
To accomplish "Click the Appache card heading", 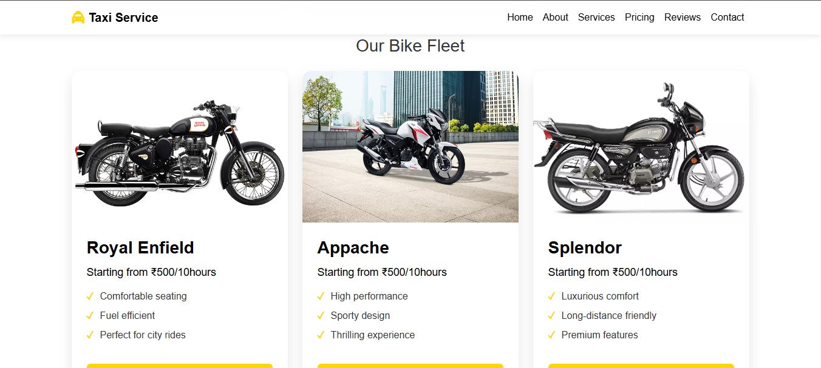I will (353, 247).
